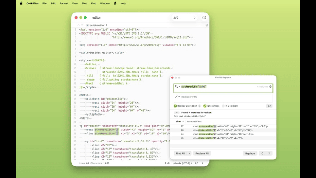Click the clipPath id="editorClip" line in editor
The width and height of the screenshot is (316, 178).
(x=105, y=99)
